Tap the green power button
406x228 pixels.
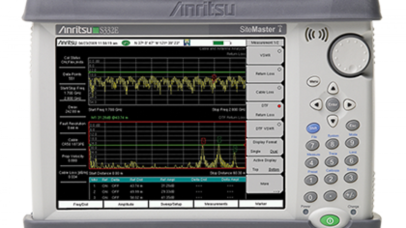[x=330, y=221]
